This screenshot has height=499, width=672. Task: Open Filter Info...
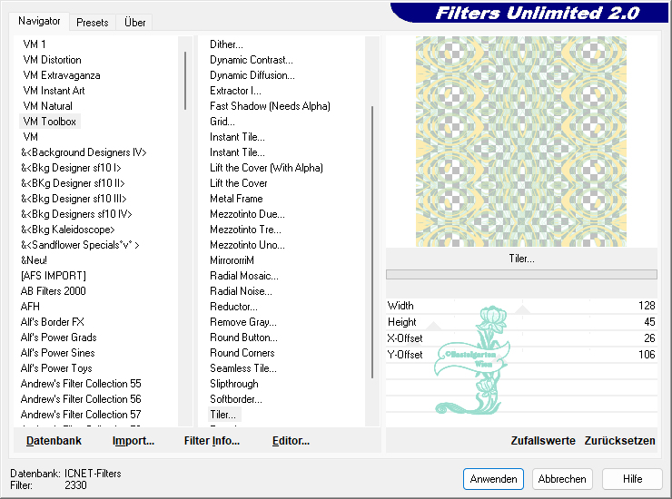(212, 440)
